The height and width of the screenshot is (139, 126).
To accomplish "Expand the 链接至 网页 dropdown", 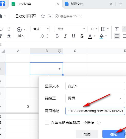I will [95, 98].
